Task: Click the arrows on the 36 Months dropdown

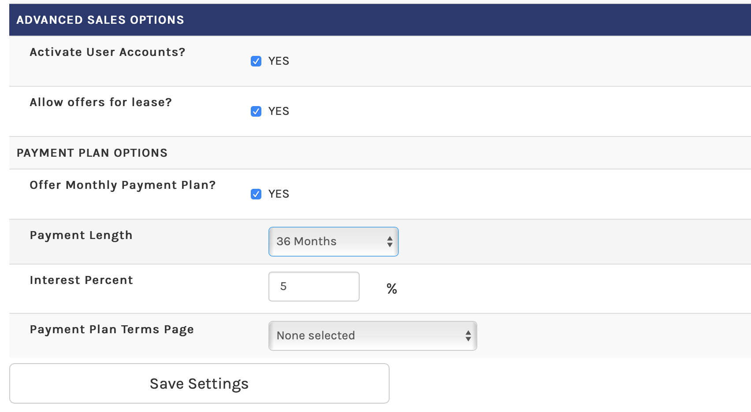Action: tap(390, 242)
